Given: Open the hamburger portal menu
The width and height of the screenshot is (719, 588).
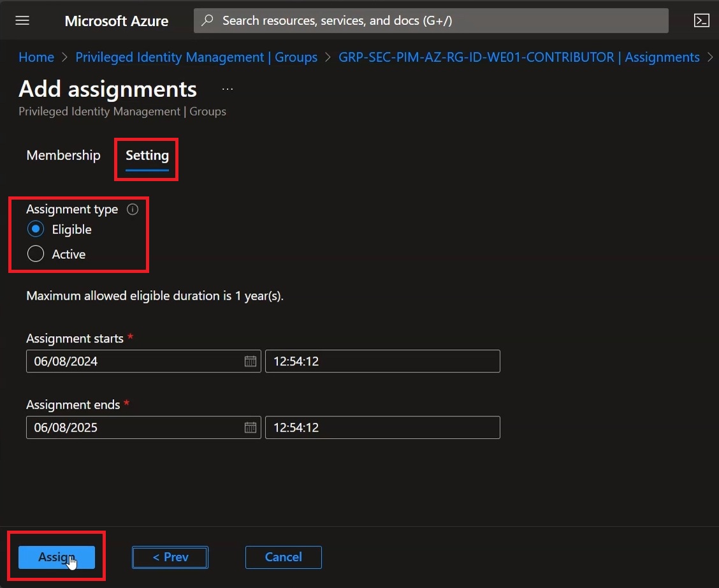Looking at the screenshot, I should (22, 20).
